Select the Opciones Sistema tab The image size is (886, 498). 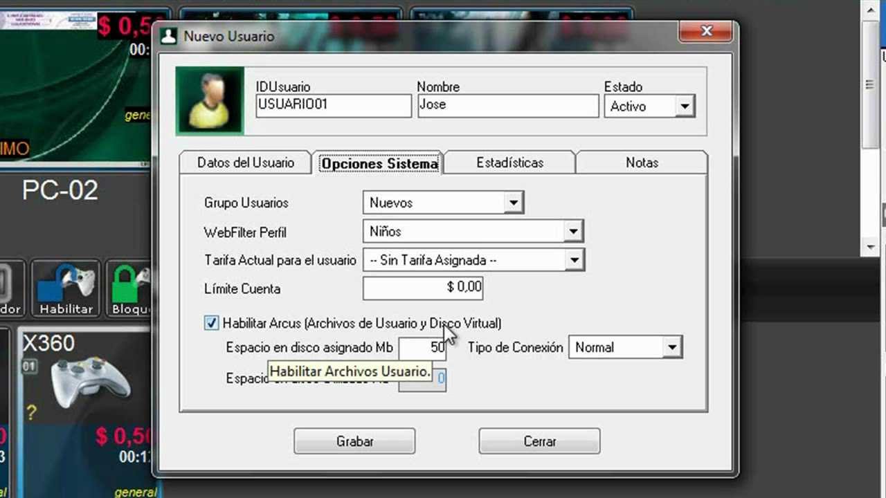[379, 163]
